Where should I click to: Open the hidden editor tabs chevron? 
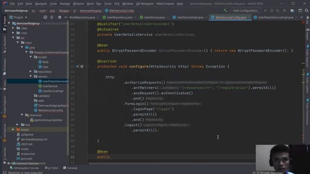[301, 17]
